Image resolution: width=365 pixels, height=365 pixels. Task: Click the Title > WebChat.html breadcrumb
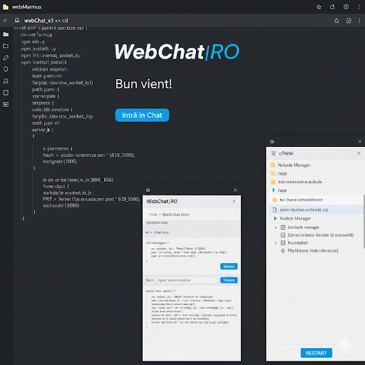169,215
